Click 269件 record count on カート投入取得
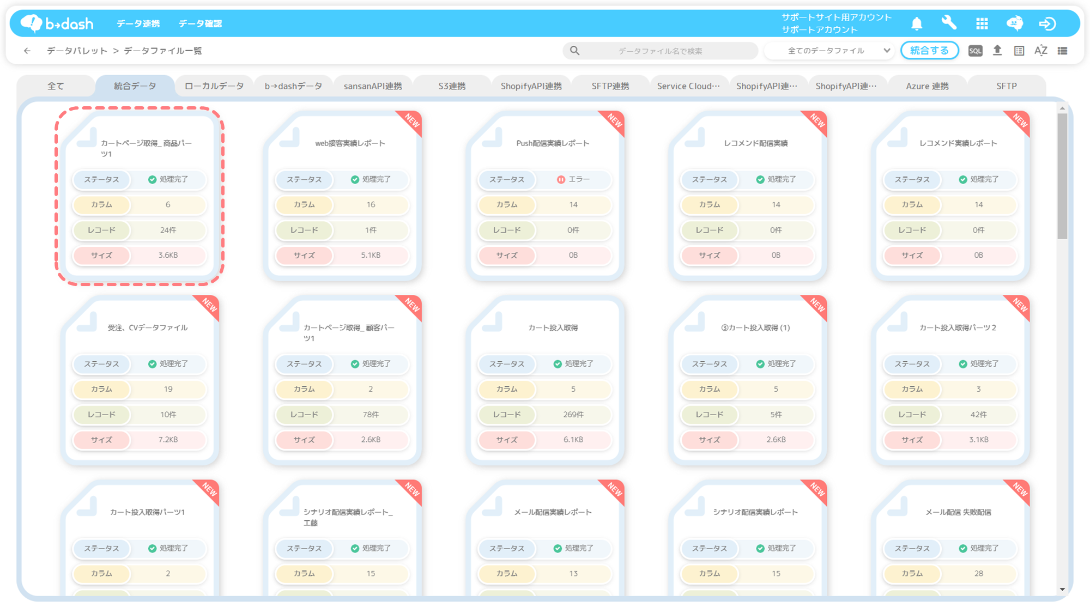 click(x=573, y=414)
